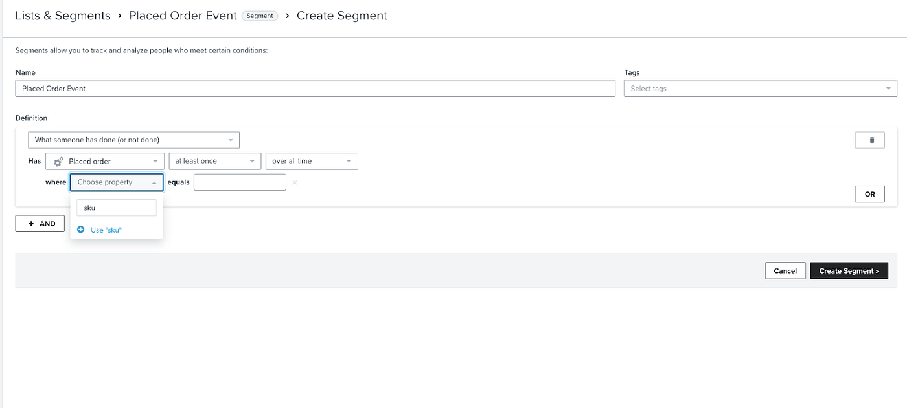The width and height of the screenshot is (907, 408).
Task: Click the Create Segment button
Action: [849, 271]
